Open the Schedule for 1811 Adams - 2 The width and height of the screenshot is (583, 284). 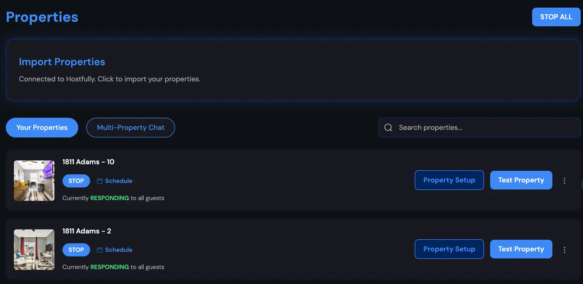click(x=118, y=249)
